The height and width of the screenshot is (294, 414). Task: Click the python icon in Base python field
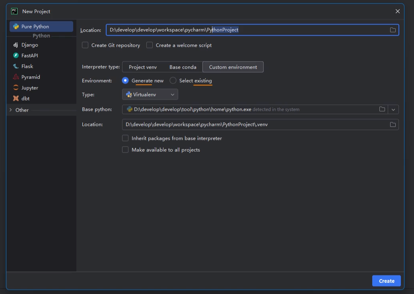point(129,109)
